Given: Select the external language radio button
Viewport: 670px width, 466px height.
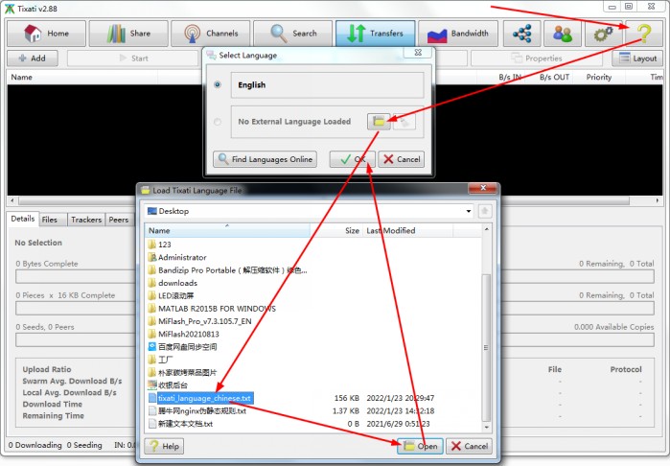Looking at the screenshot, I should pos(218,122).
